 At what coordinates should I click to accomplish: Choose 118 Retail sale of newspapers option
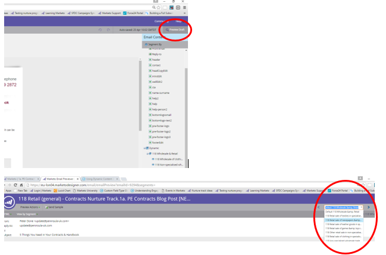343,220
